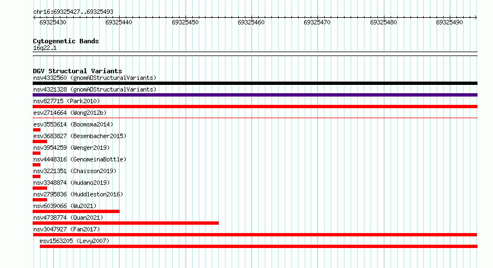Open esv2714664 (Wong2012b) variant label
The image size is (493, 268).
[x=70, y=113]
